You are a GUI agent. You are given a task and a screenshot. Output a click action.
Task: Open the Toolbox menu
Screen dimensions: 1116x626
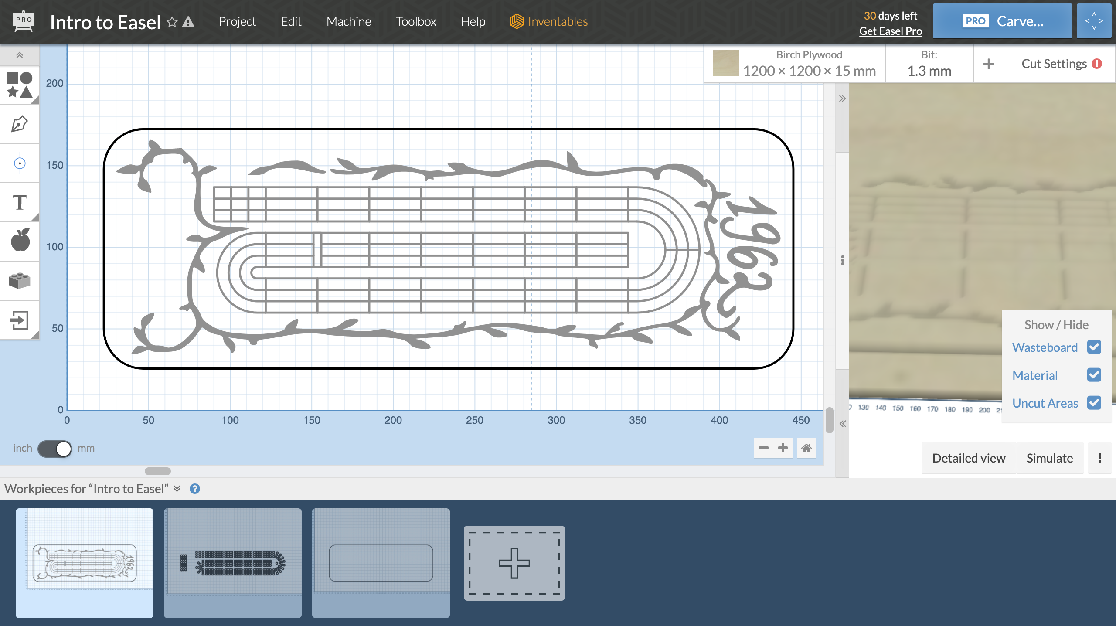[x=417, y=20]
